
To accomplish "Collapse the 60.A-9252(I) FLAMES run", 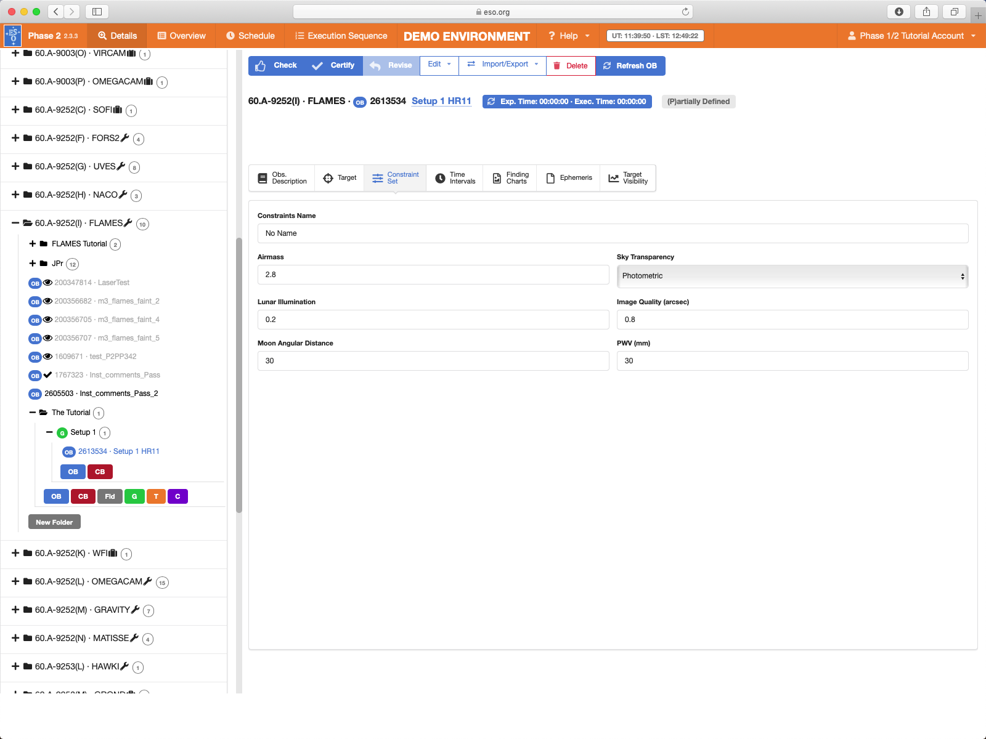I will point(15,223).
